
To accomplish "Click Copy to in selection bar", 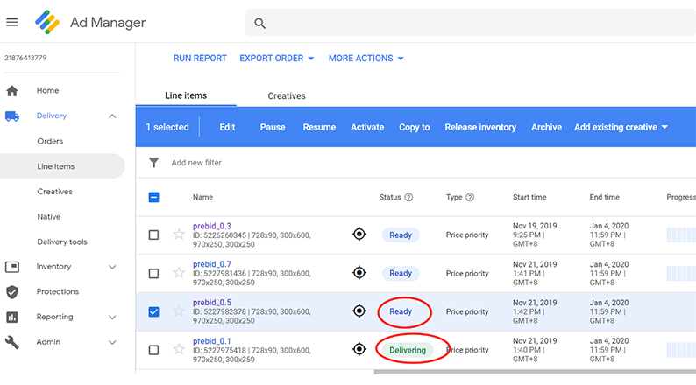I will tap(414, 127).
